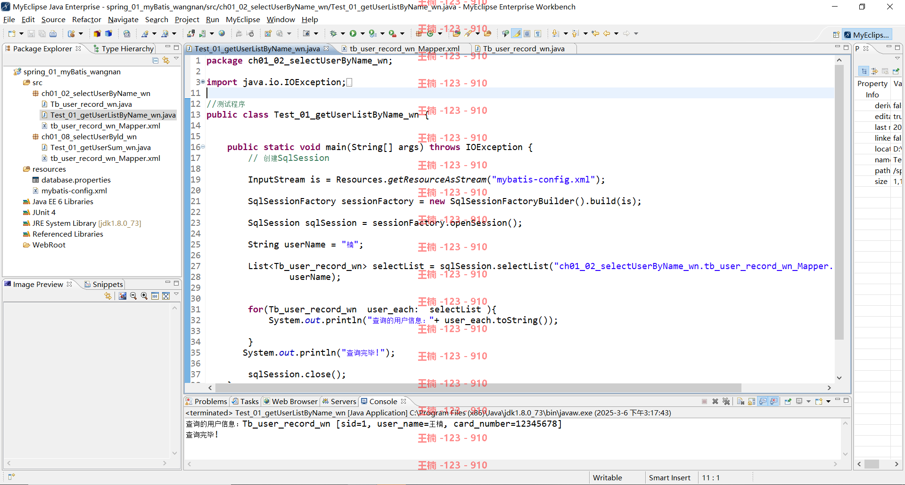This screenshot has width=905, height=485.
Task: Click the Clear Console icon
Action: (x=740, y=401)
